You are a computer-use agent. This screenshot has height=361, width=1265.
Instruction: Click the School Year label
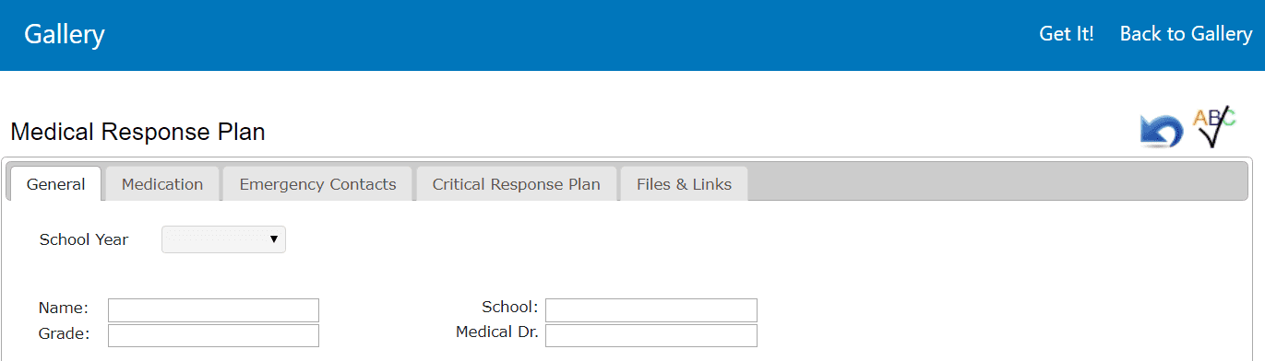click(84, 239)
